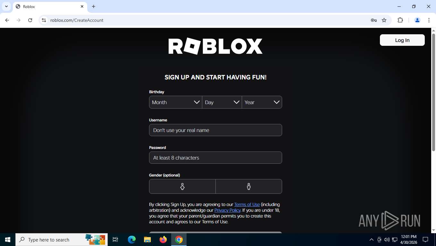Launch Firefox from taskbar

tap(163, 240)
